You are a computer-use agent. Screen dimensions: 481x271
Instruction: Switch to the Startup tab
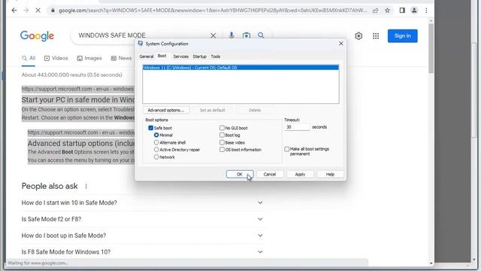pyautogui.click(x=199, y=56)
